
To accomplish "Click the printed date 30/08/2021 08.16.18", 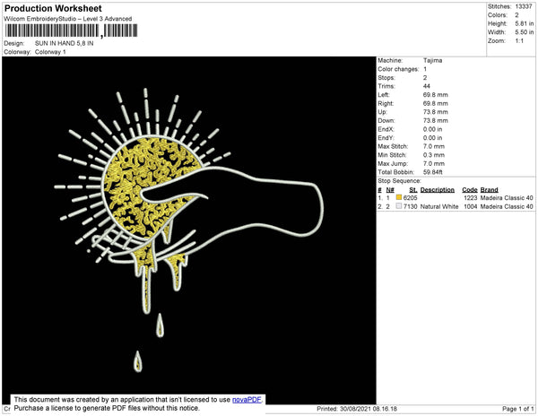I will point(369,409).
